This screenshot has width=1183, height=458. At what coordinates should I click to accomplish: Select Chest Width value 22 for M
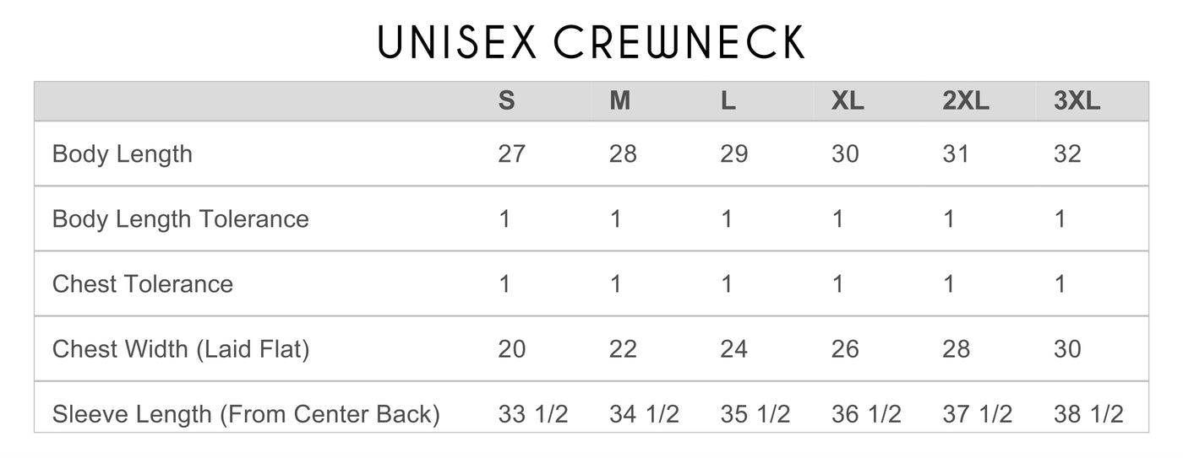623,349
